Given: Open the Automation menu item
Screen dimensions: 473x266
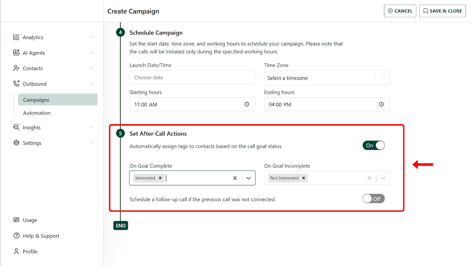Looking at the screenshot, I should point(37,113).
